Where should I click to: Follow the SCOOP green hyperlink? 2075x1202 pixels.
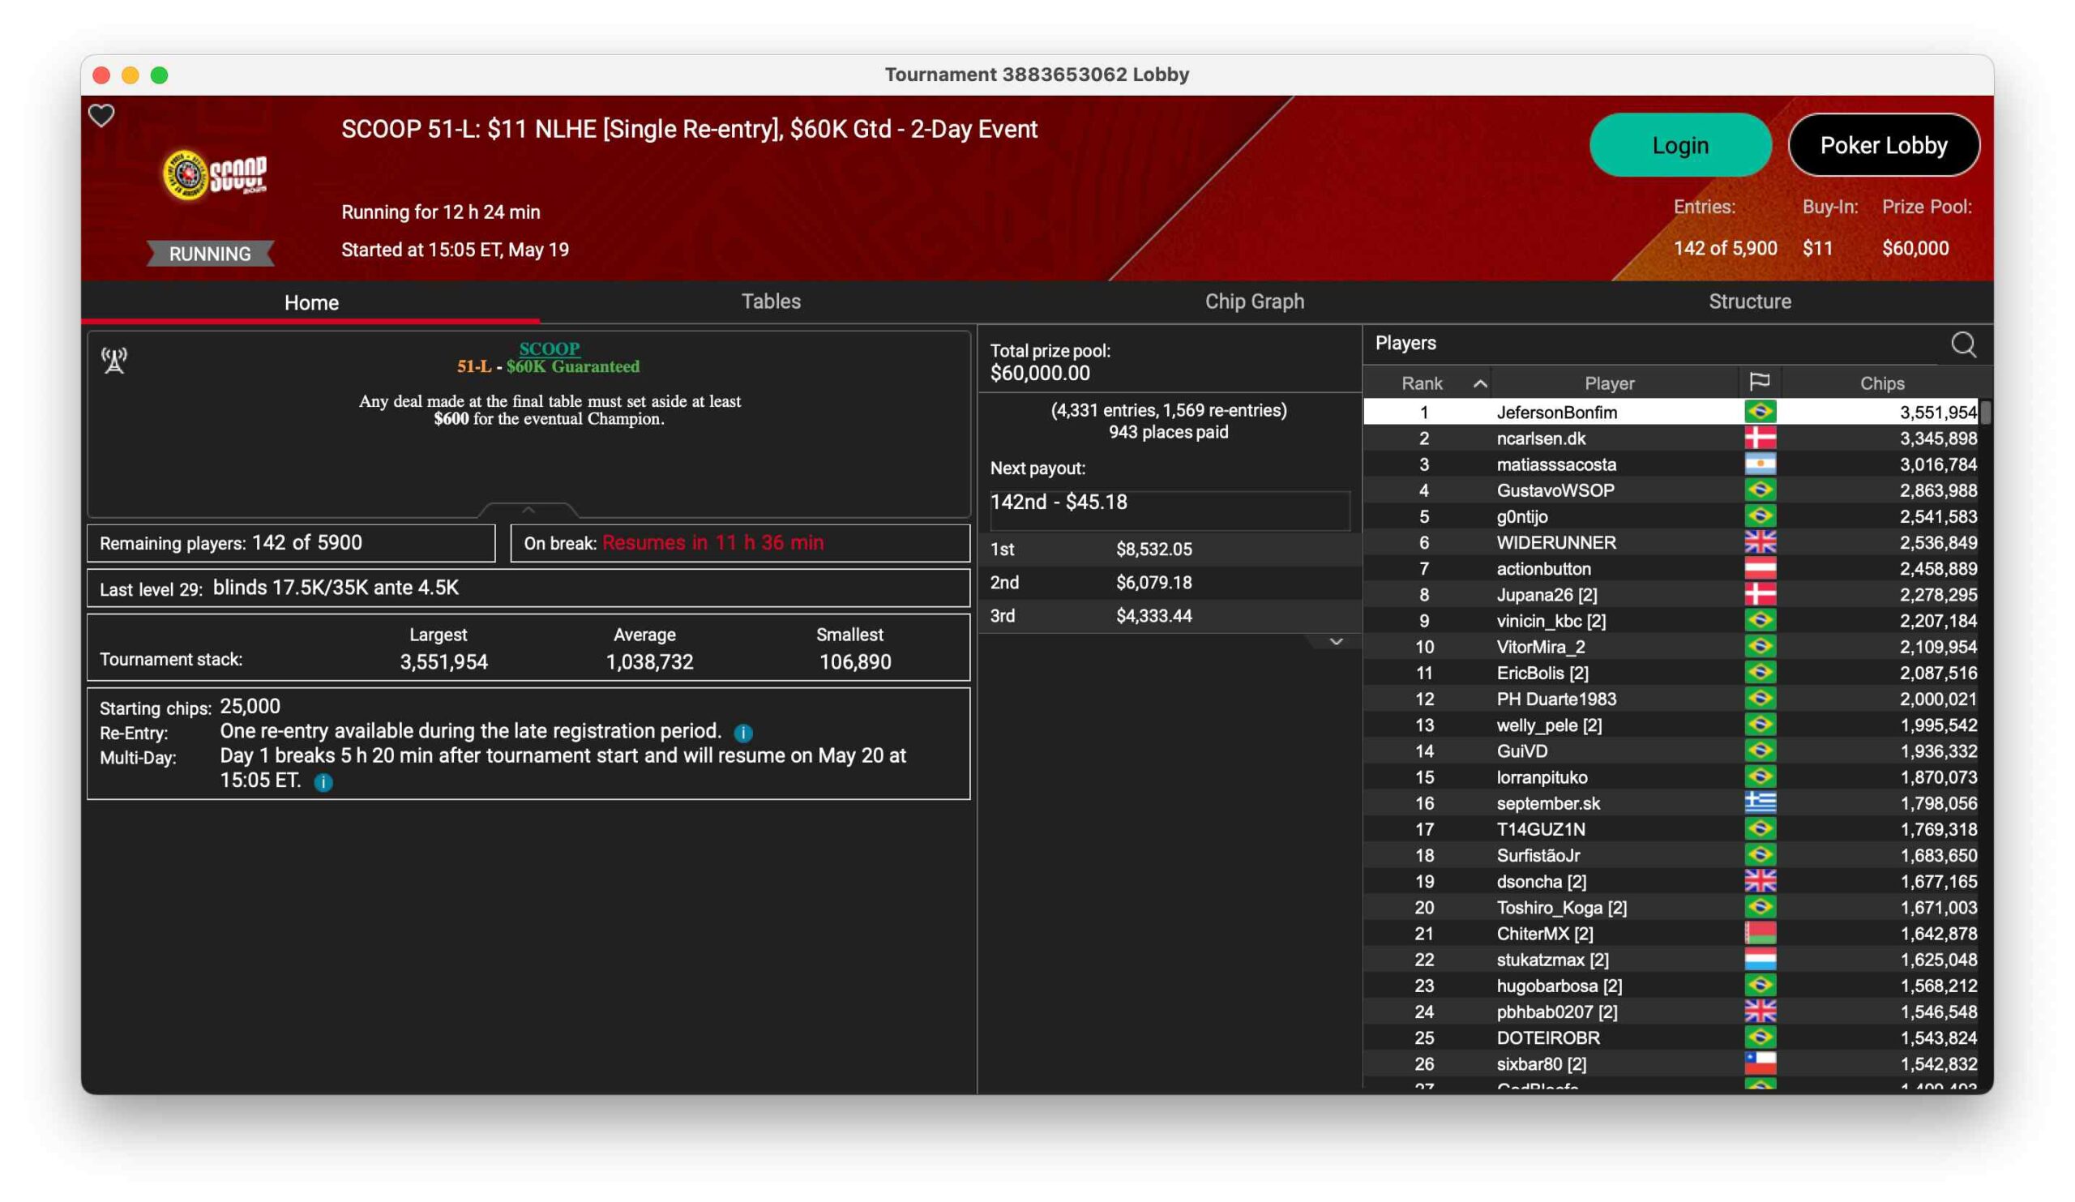[550, 349]
